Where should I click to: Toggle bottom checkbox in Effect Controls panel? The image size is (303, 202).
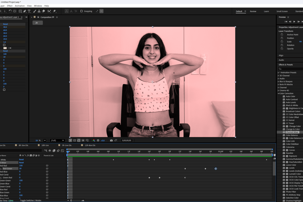4,90
